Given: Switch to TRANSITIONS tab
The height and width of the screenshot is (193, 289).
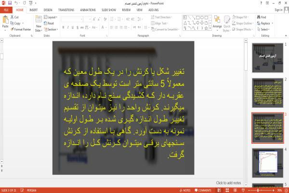Looking at the screenshot, I should click(x=66, y=10).
